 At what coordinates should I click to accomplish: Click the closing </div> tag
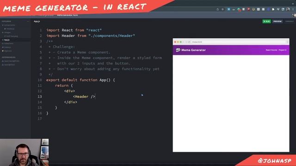tap(71, 102)
